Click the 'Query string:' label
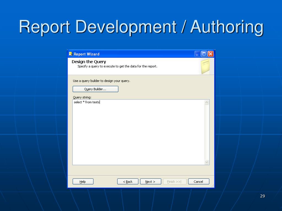Viewport: 282px width, 211px height. pos(82,97)
